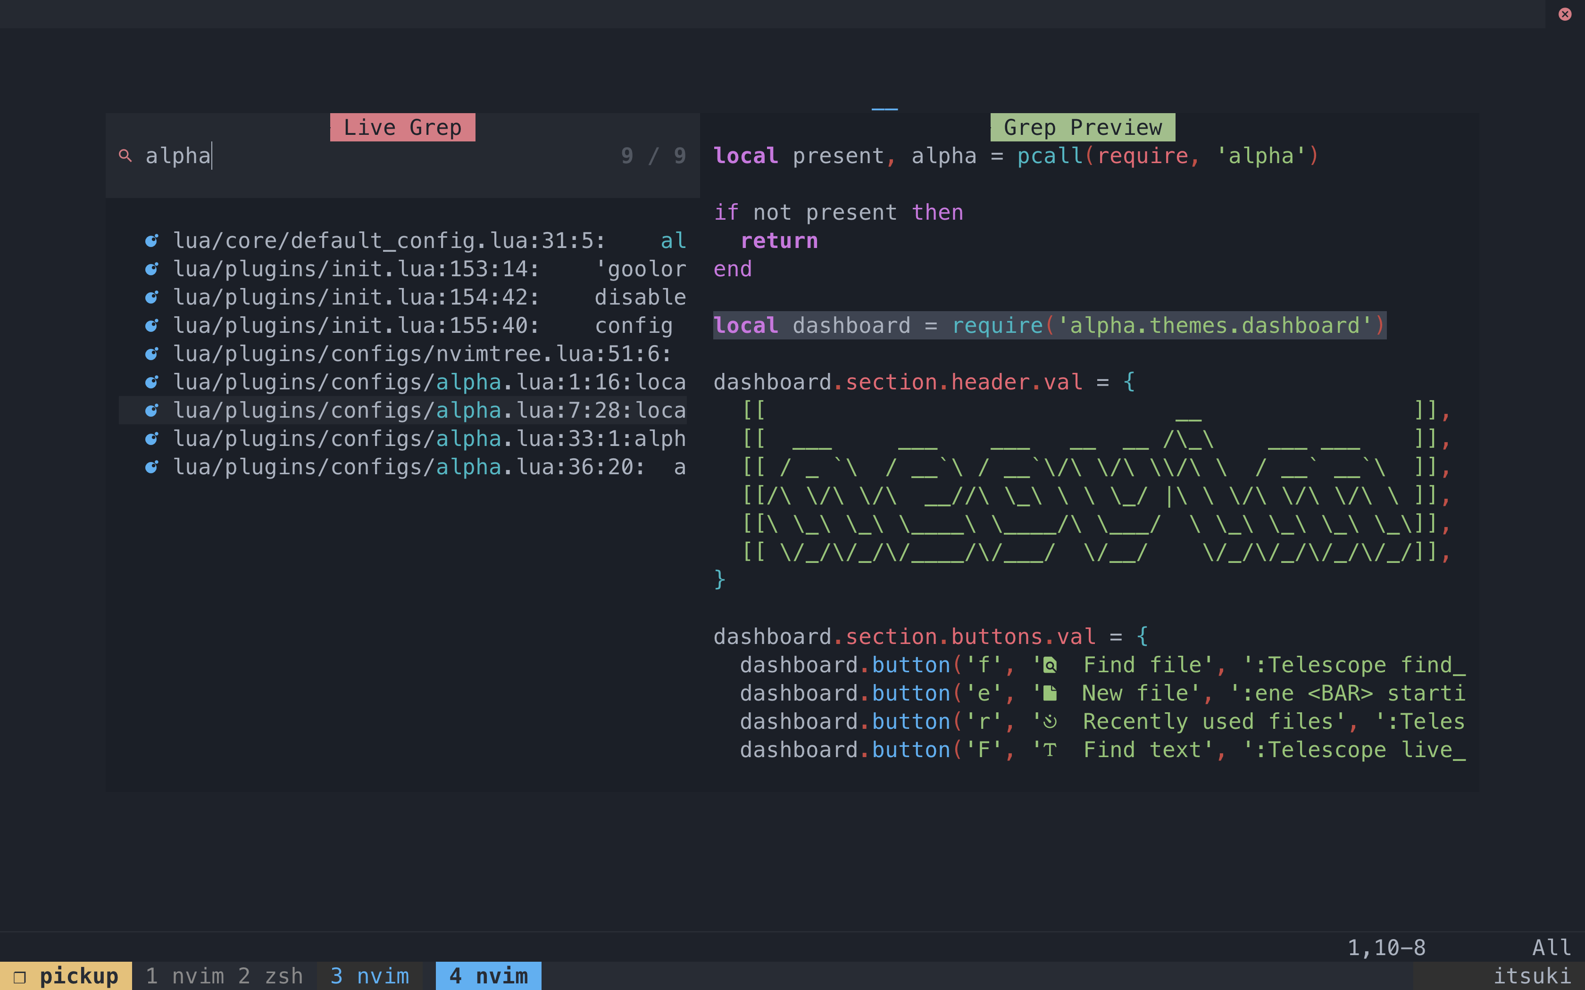Select result lua/plugins/init.lua:155:40
Viewport: 1585px width, 990px height.
pos(403,325)
